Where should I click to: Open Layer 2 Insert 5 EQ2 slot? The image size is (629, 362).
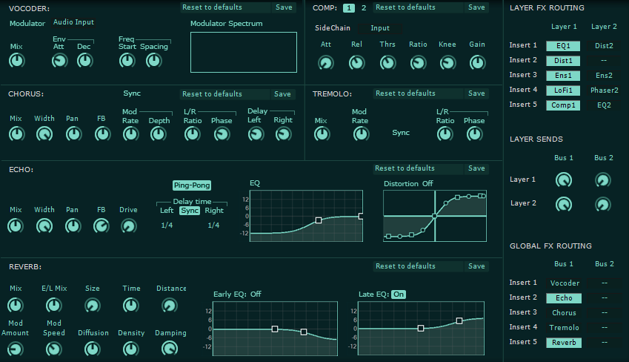coord(604,105)
